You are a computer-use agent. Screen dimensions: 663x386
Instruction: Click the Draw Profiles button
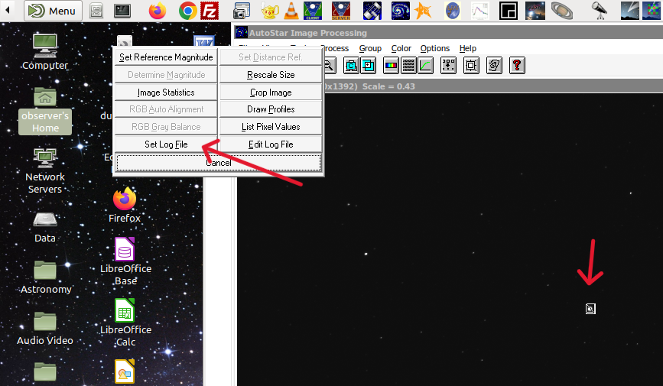[x=271, y=109]
